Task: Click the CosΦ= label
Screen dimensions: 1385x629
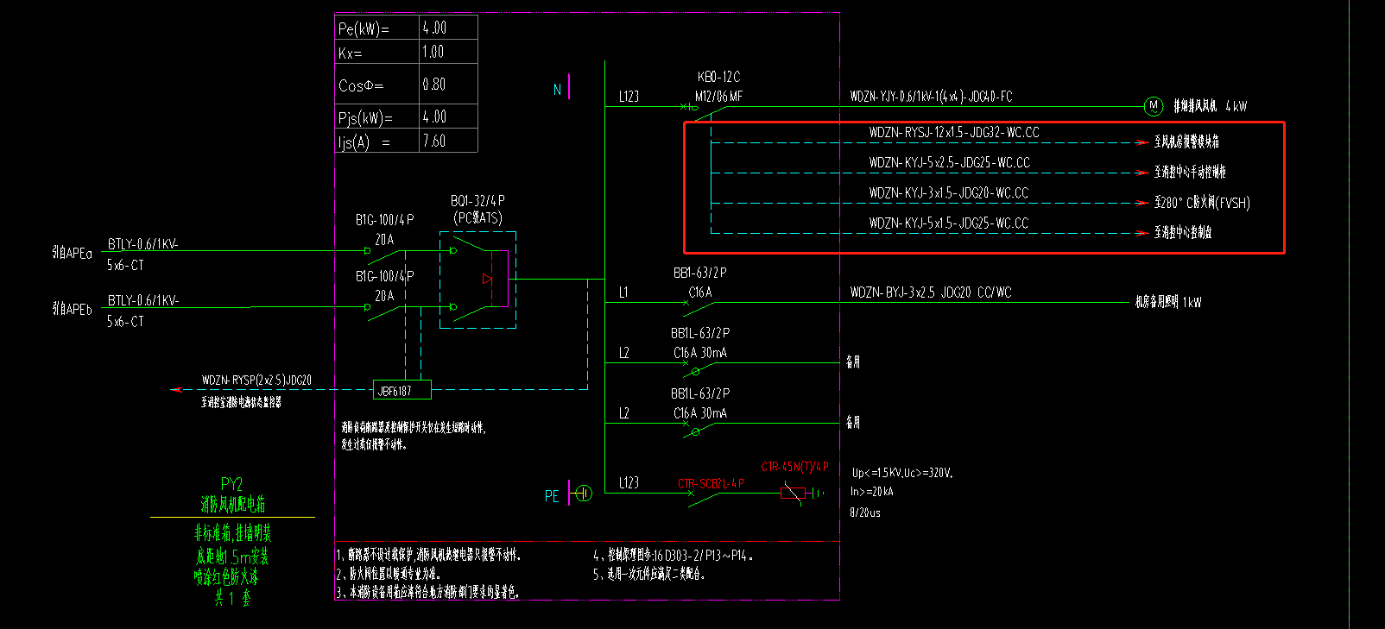Action: tap(361, 85)
